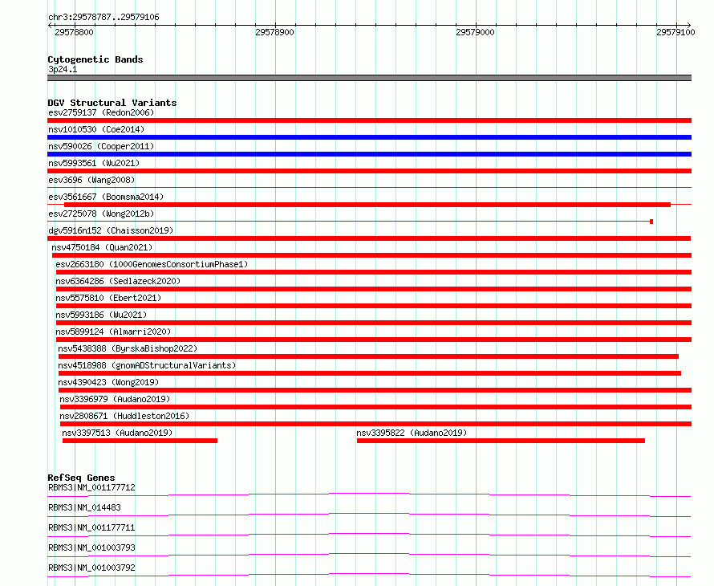714x586 pixels.
Task: Click the esv2663180 (1000GenomesConsortiumPhase1) label
Action: (x=152, y=264)
